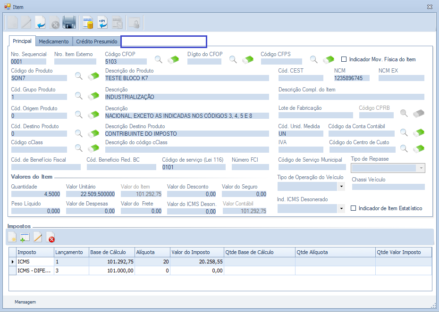Open search magnifier for Código da Conta Contábil
The image size is (439, 312).
(404, 132)
